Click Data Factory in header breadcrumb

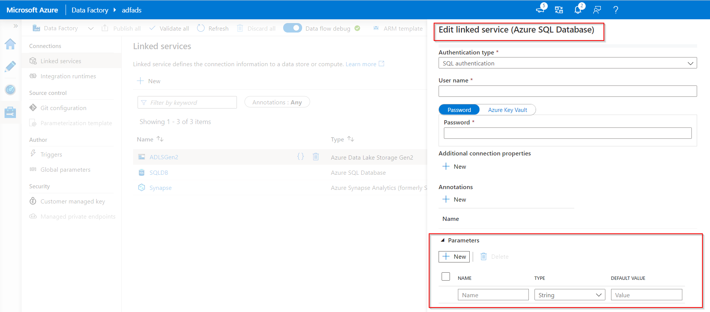(90, 10)
